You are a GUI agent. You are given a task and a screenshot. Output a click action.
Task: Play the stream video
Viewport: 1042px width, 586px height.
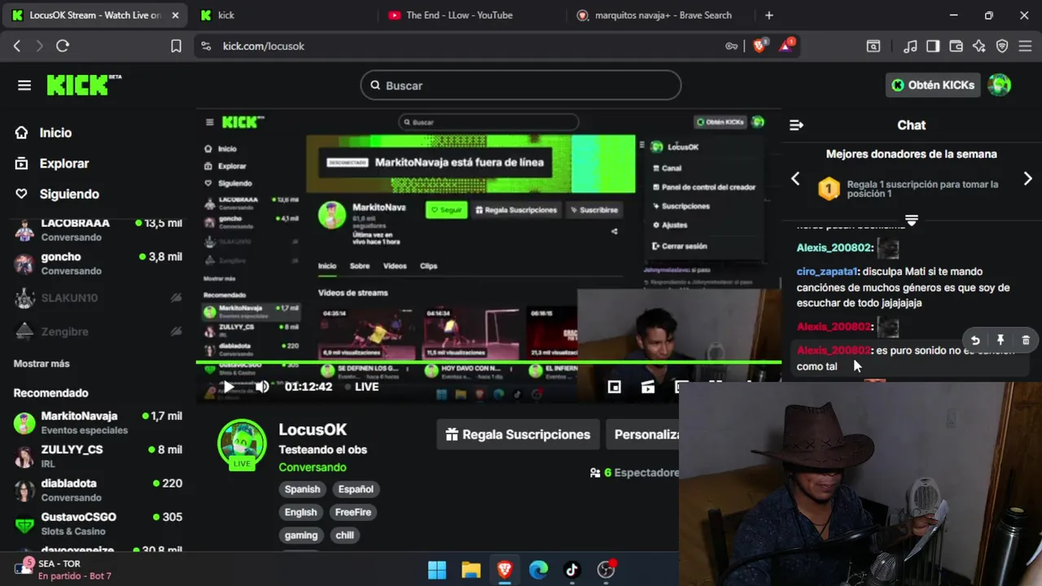[229, 387]
